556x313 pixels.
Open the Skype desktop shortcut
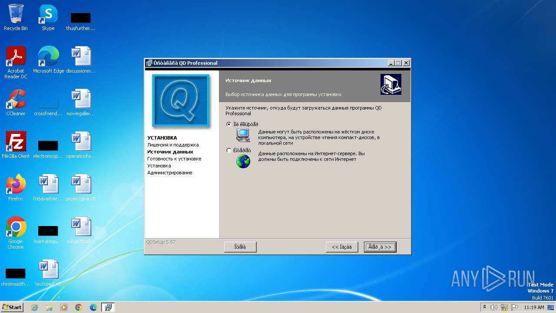pos(48,17)
